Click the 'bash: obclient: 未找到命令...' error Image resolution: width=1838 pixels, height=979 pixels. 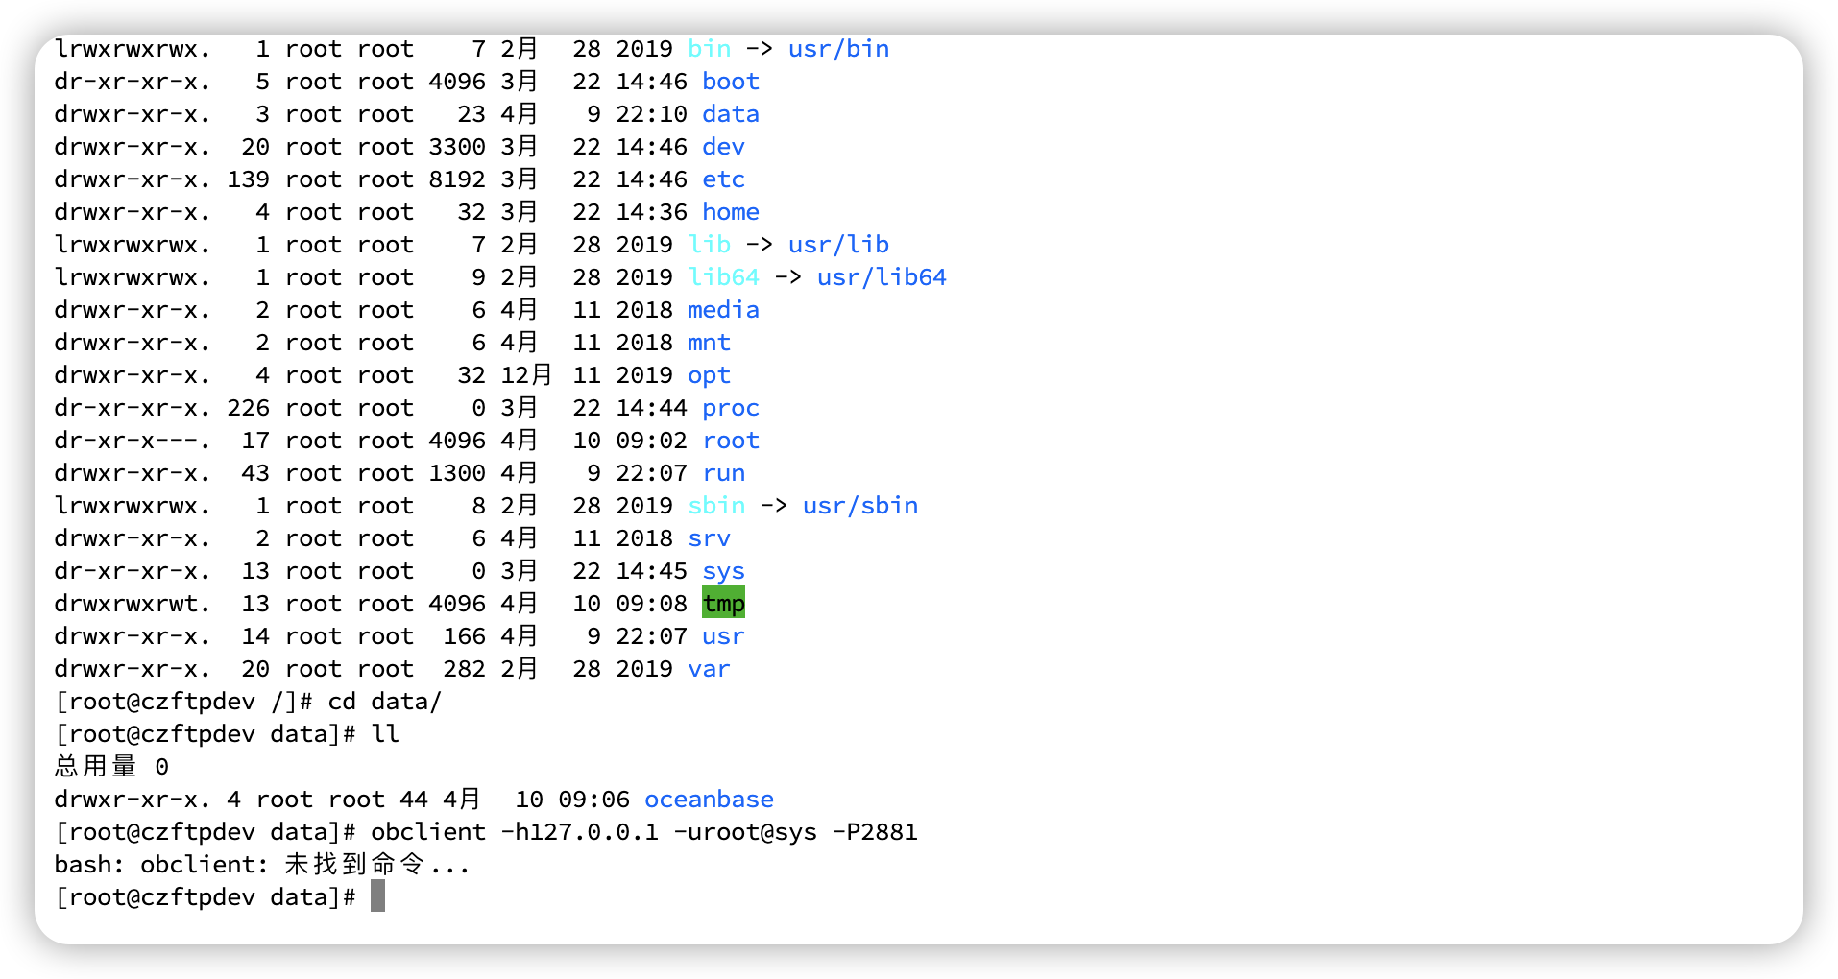[262, 865]
